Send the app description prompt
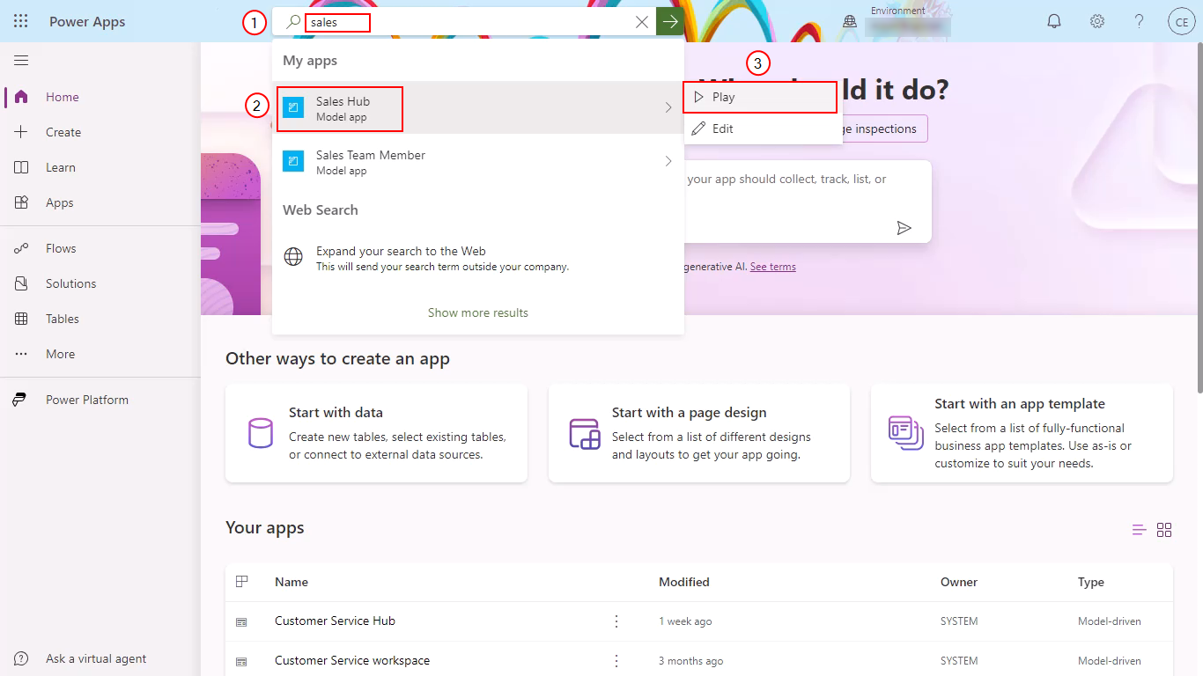This screenshot has width=1203, height=676. [x=904, y=228]
